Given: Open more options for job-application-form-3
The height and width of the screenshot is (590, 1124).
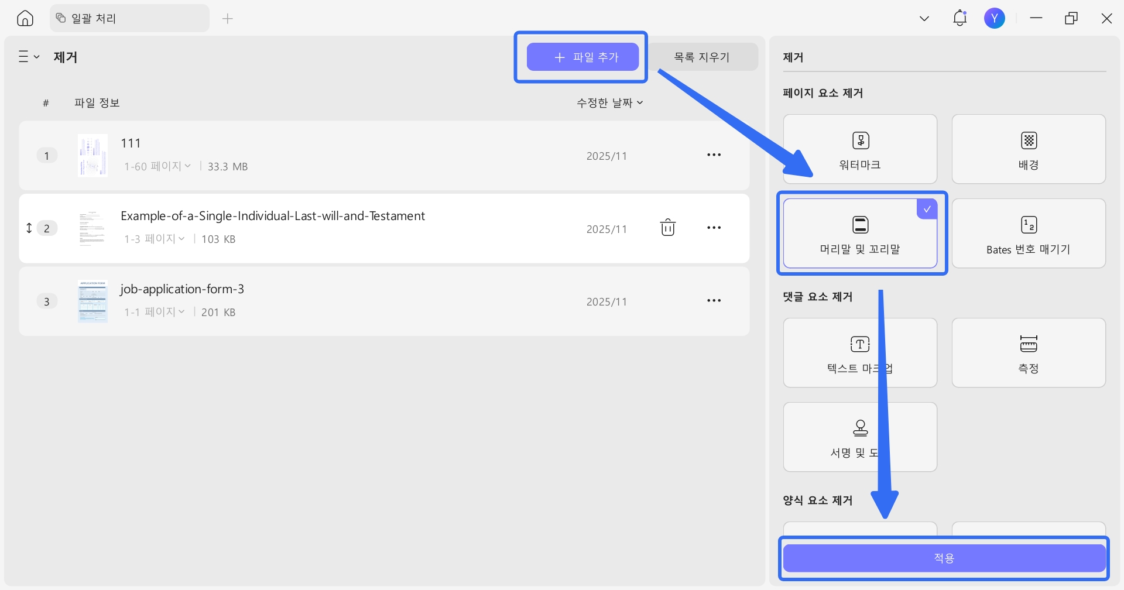Looking at the screenshot, I should coord(714,301).
